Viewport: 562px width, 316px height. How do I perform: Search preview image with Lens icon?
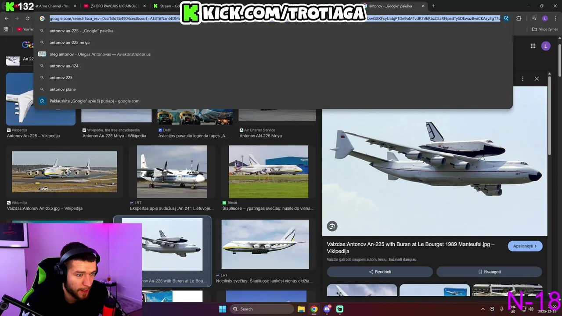332,226
